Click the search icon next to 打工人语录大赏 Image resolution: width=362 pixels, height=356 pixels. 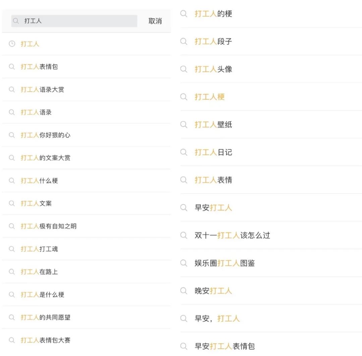(x=12, y=90)
